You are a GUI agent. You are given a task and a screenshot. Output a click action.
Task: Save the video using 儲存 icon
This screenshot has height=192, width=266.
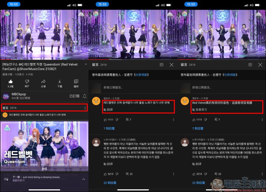tap(76, 82)
